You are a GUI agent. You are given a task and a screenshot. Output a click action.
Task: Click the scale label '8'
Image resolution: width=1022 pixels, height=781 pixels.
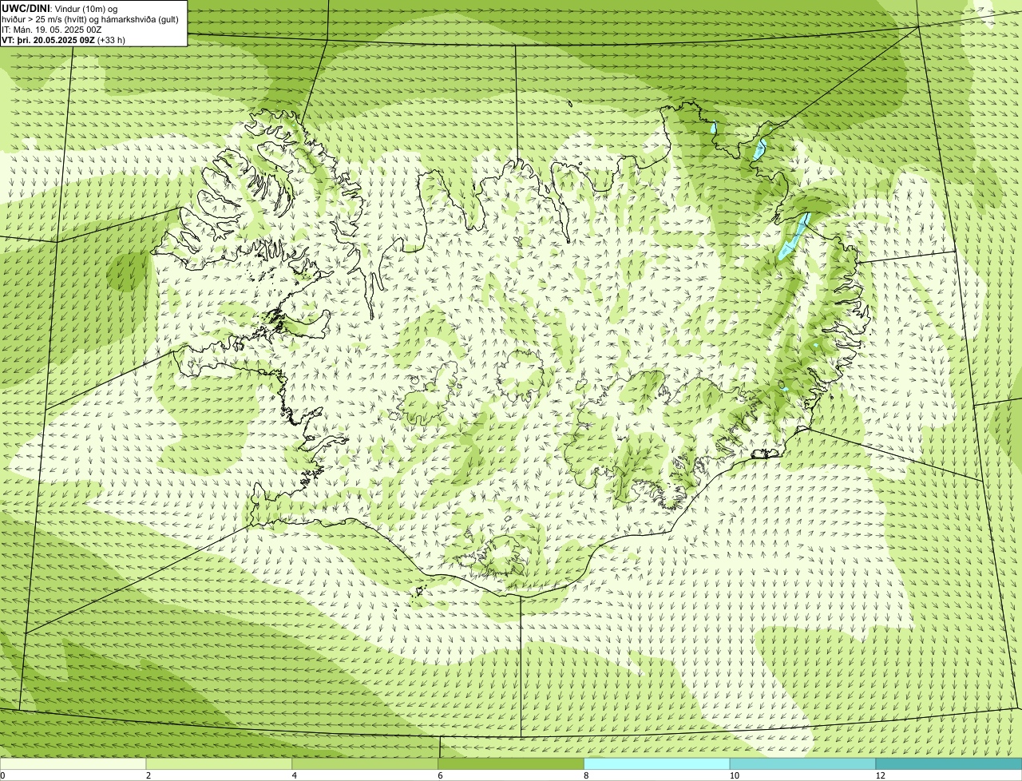click(586, 775)
